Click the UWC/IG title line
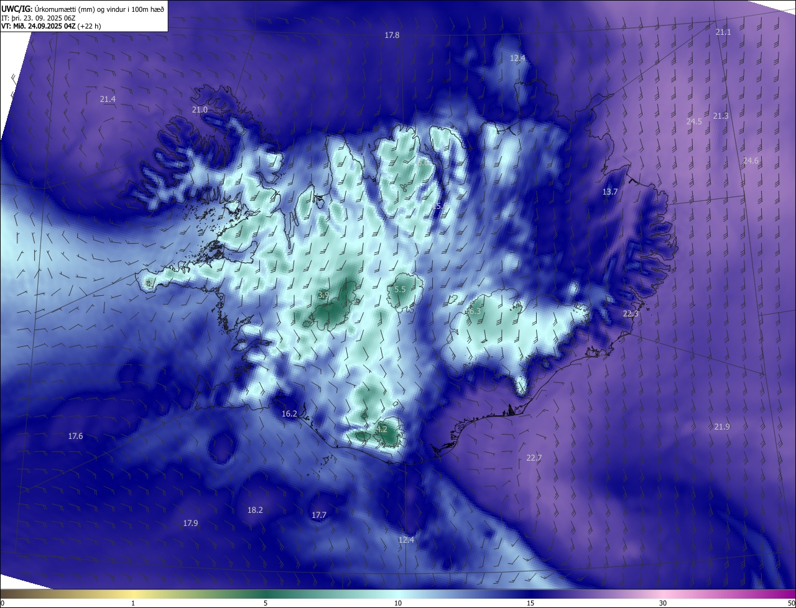 point(83,9)
